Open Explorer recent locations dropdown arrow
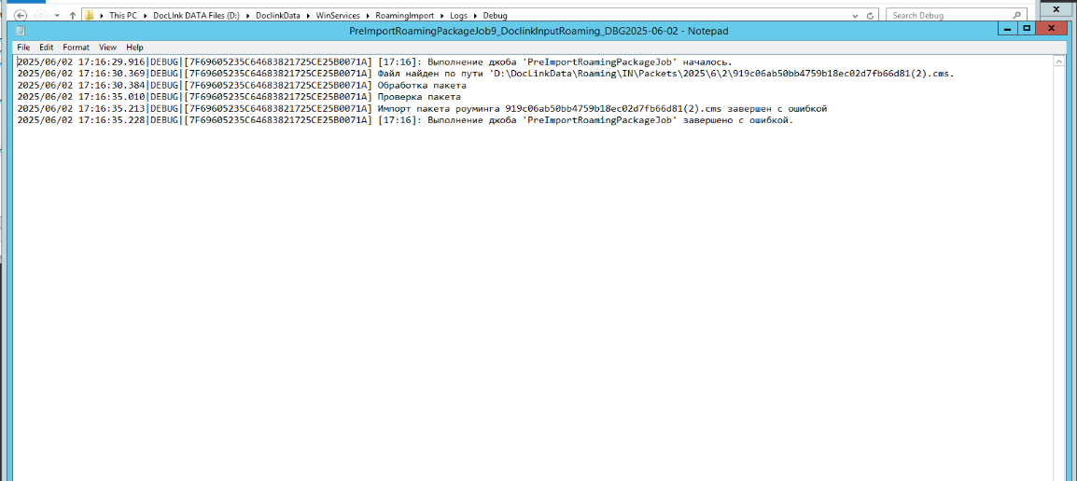Screen dimensions: 1077x481 [56, 15]
